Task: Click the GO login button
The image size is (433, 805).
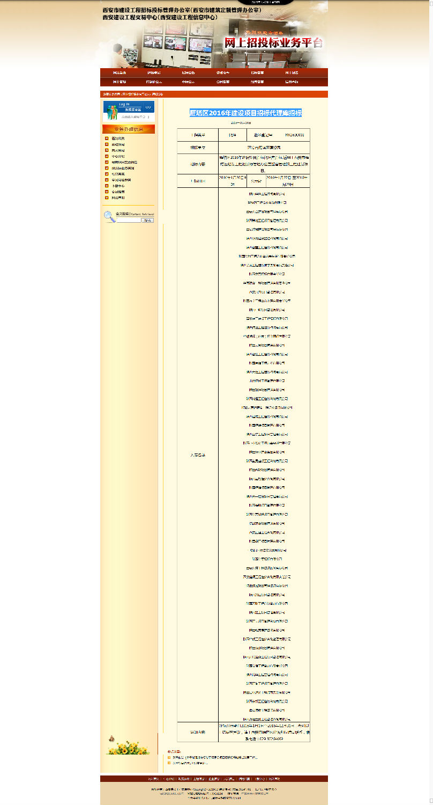Action: (x=148, y=107)
